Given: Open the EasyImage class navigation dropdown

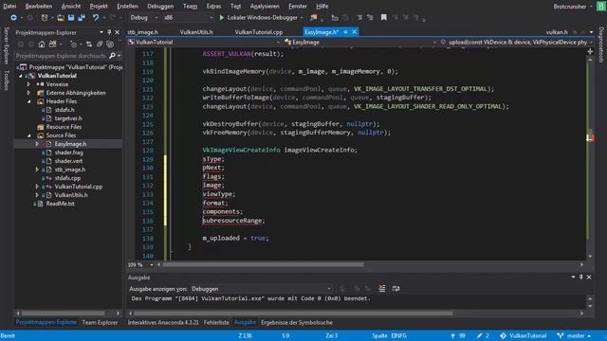Looking at the screenshot, I should pyautogui.click(x=360, y=42).
